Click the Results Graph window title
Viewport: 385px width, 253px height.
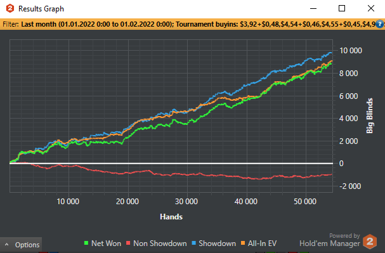(41, 9)
